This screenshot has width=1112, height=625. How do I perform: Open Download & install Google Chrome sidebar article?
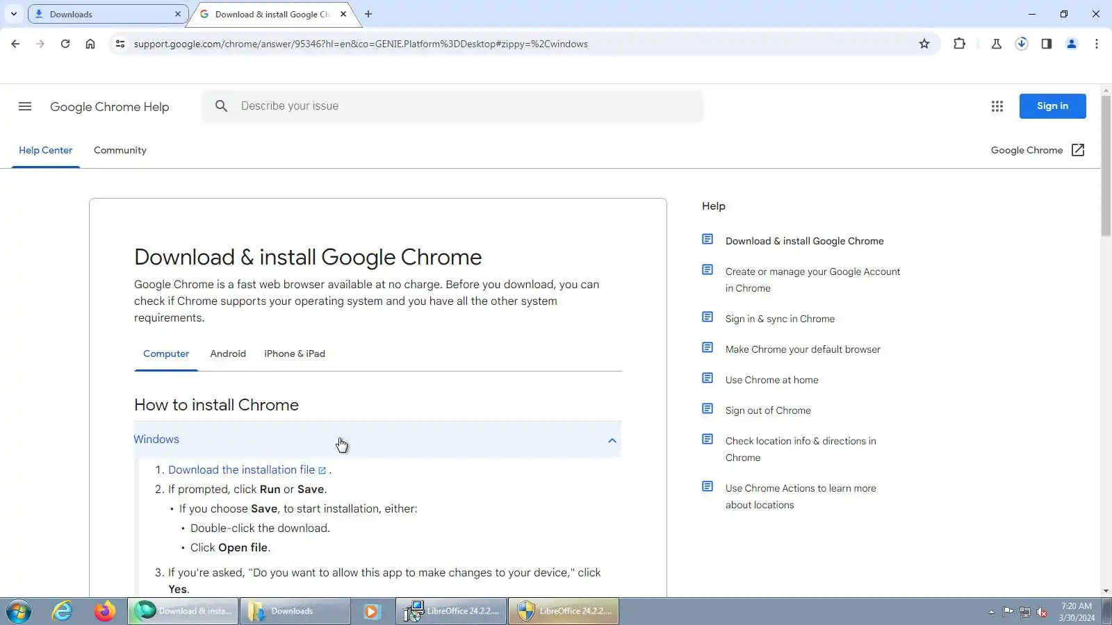pyautogui.click(x=805, y=241)
